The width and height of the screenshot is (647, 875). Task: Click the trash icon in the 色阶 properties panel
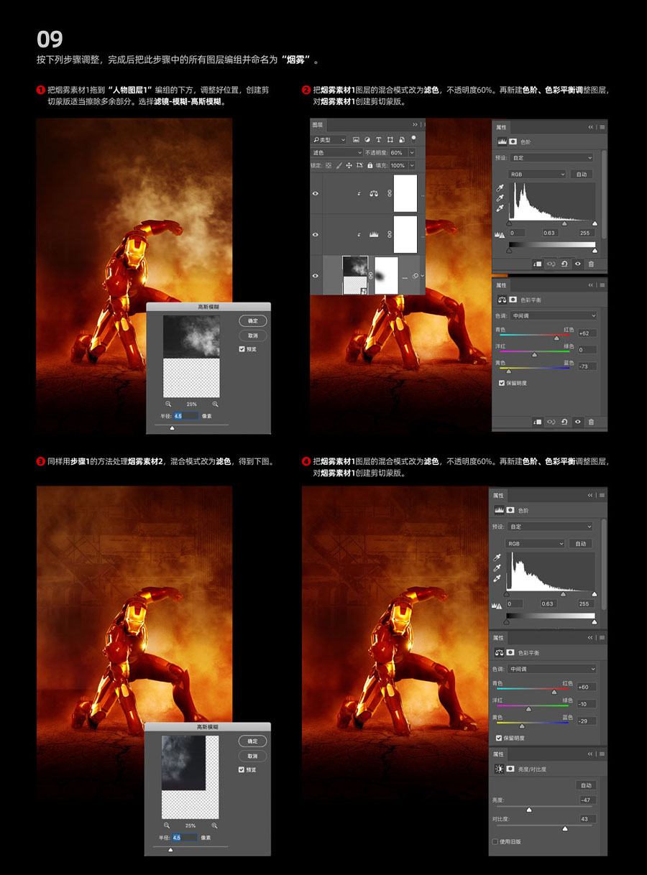tap(591, 264)
